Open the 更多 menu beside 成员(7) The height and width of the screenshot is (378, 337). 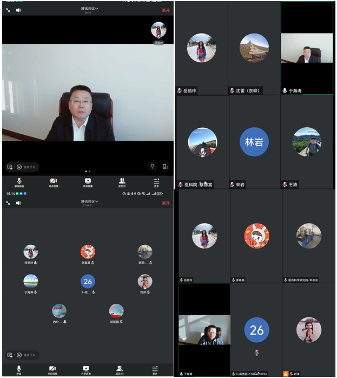coord(156,181)
